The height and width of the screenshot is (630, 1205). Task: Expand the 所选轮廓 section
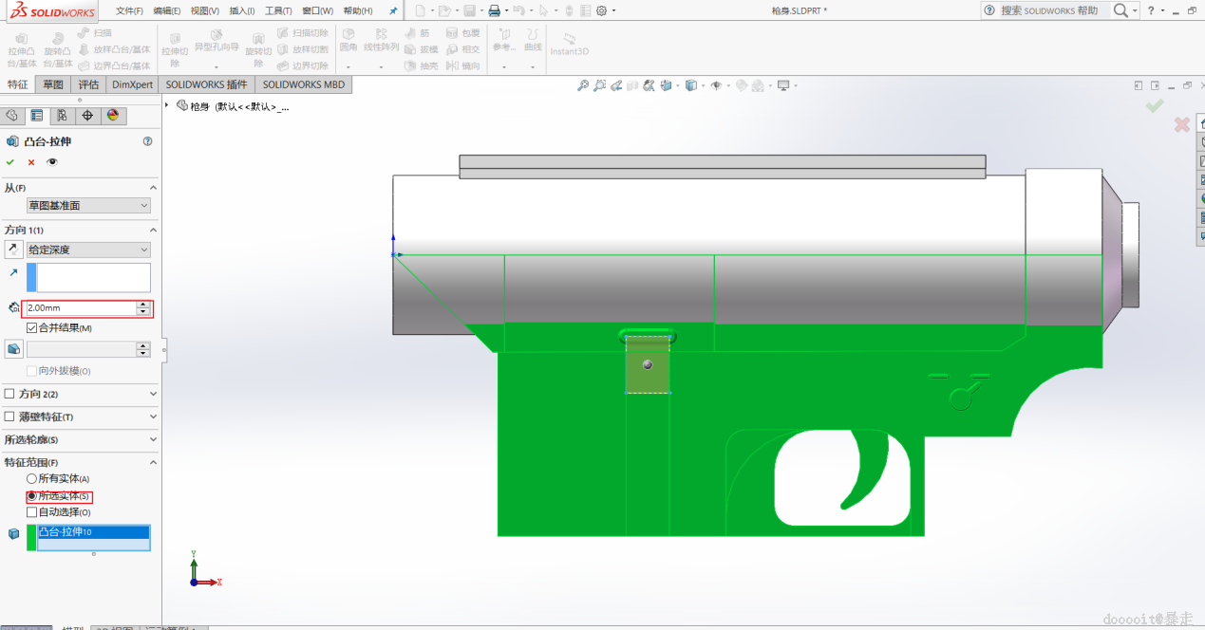tap(153, 439)
